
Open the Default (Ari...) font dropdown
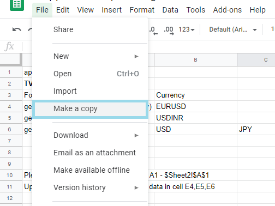pos(233,29)
